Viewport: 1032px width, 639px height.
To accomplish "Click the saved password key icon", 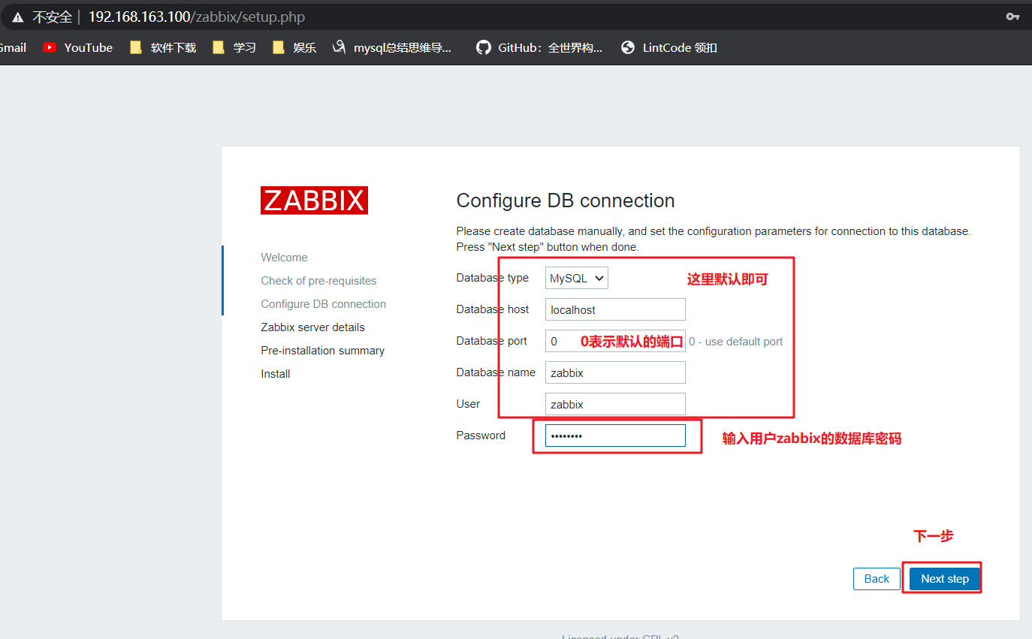I will pyautogui.click(x=1013, y=16).
